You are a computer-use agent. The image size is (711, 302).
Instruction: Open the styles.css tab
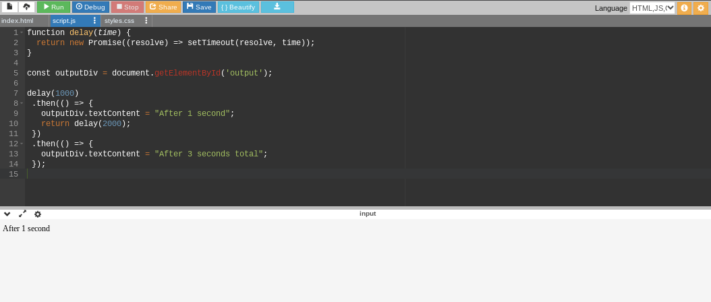121,21
